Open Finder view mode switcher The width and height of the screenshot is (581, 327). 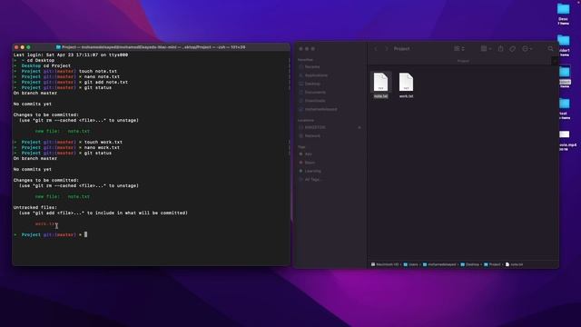(x=459, y=48)
